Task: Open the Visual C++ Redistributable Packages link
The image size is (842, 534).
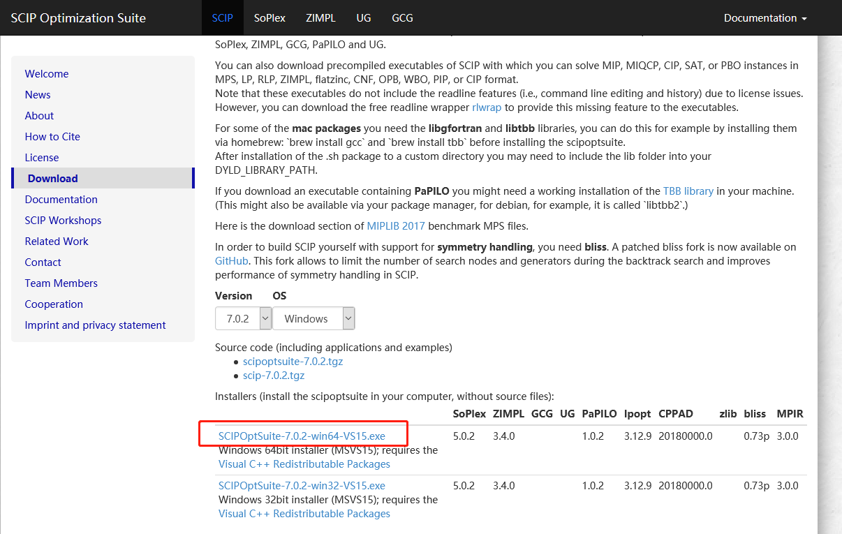Action: [304, 463]
